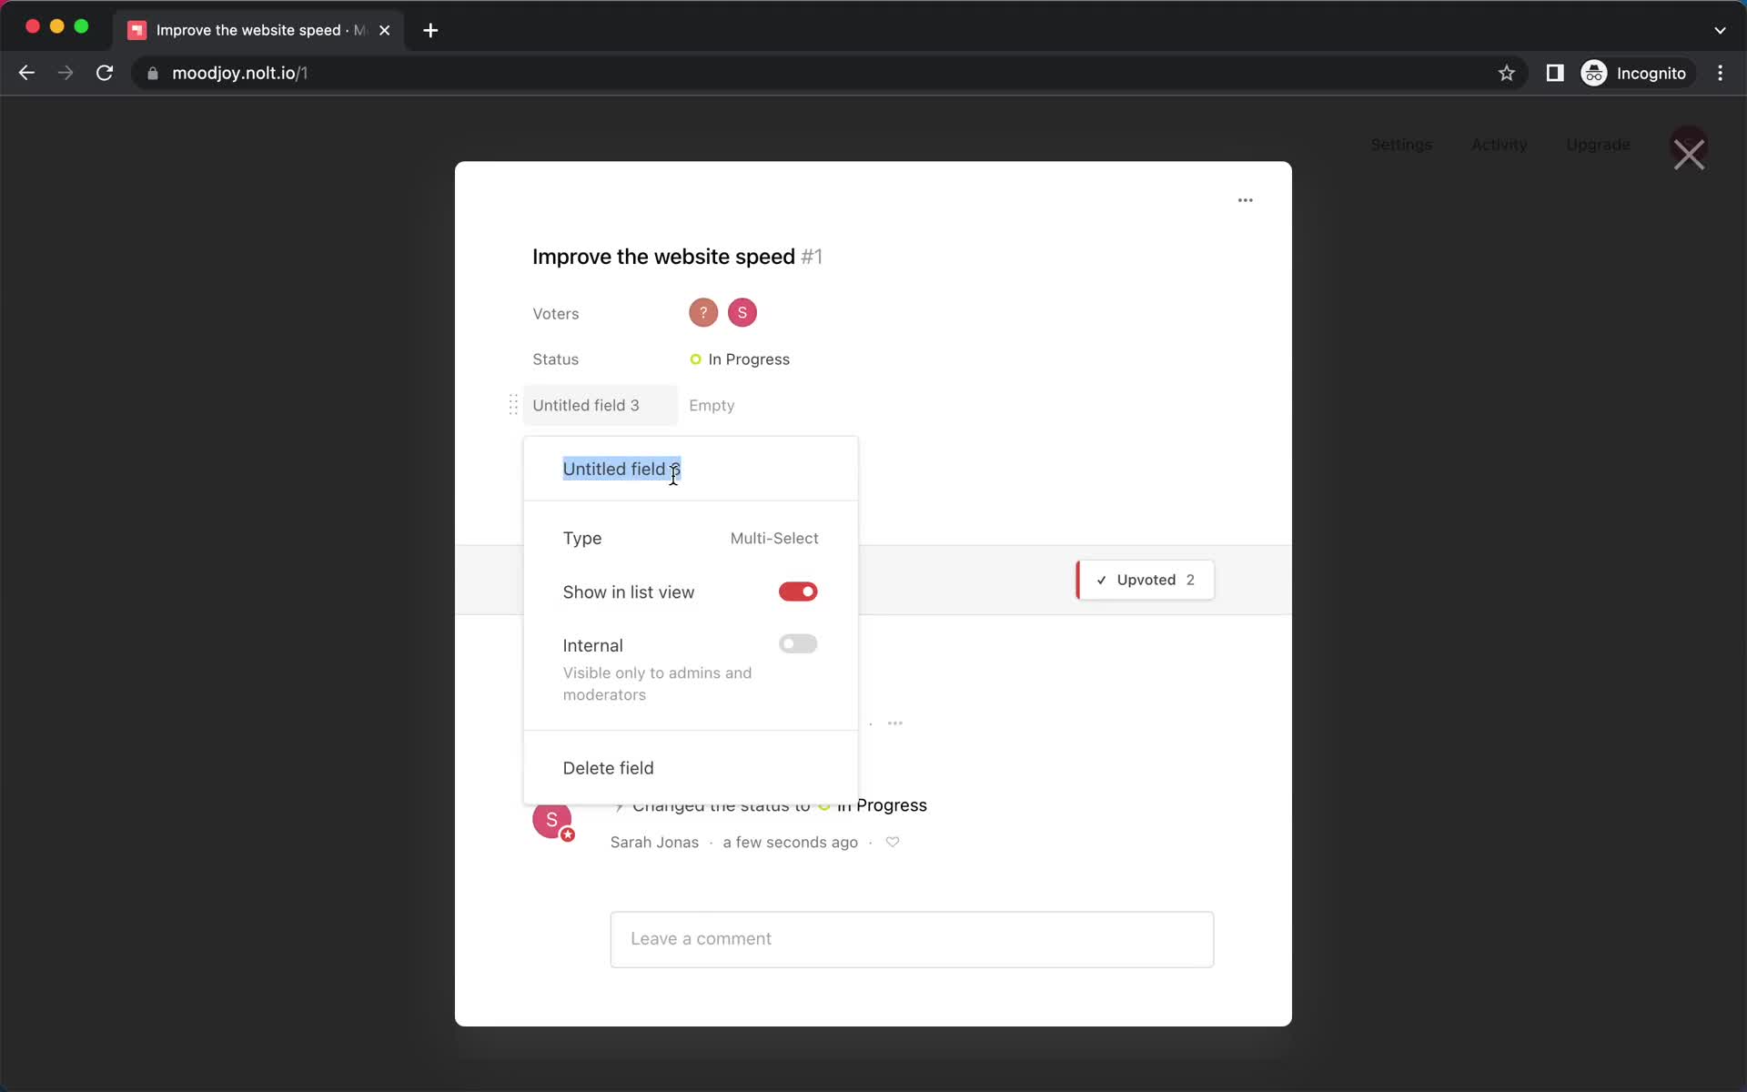Click the Activity navigation icon
The image size is (1747, 1092).
(1498, 145)
